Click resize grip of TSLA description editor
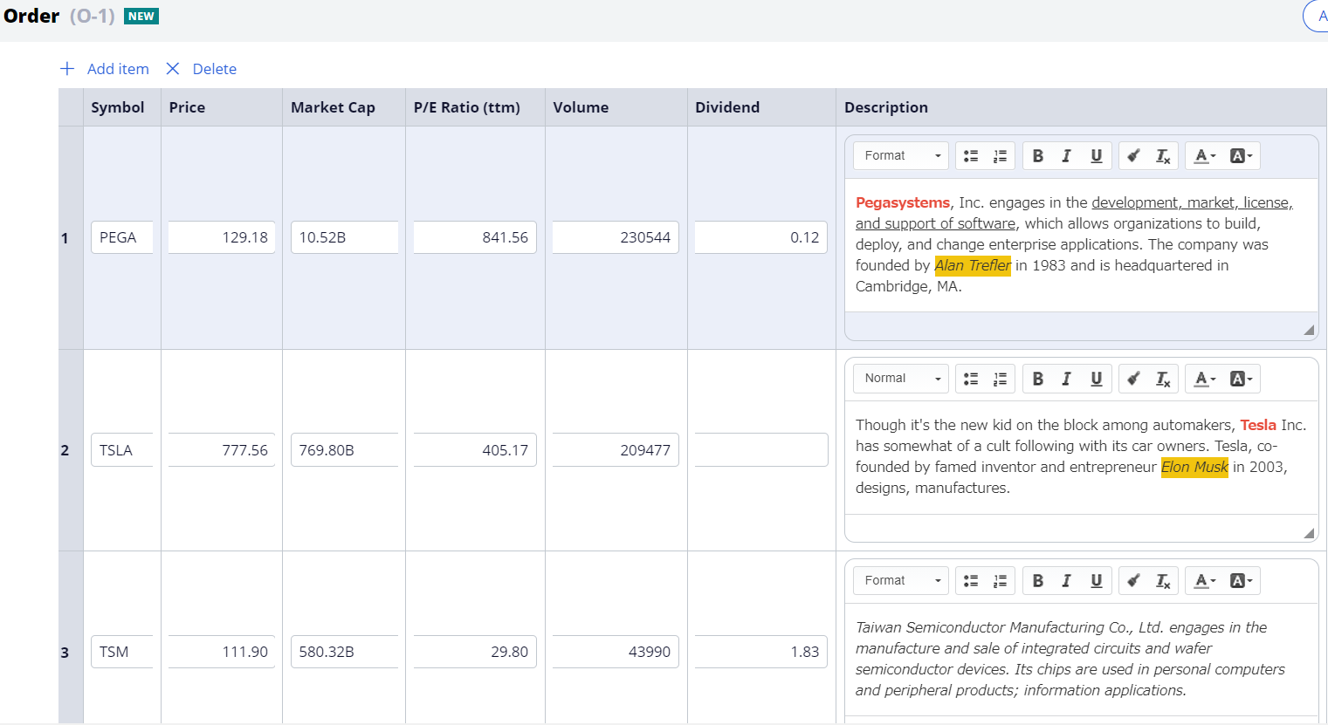 (x=1309, y=533)
